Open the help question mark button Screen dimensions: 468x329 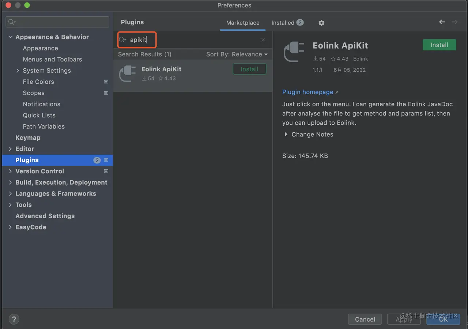(14, 319)
